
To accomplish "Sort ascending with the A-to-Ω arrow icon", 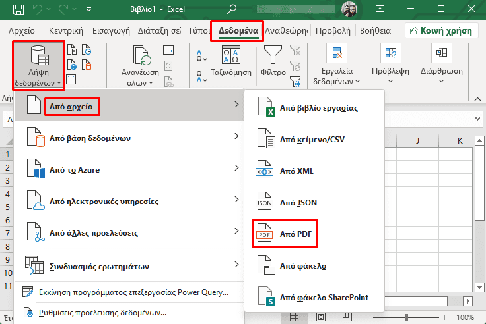I will point(202,56).
